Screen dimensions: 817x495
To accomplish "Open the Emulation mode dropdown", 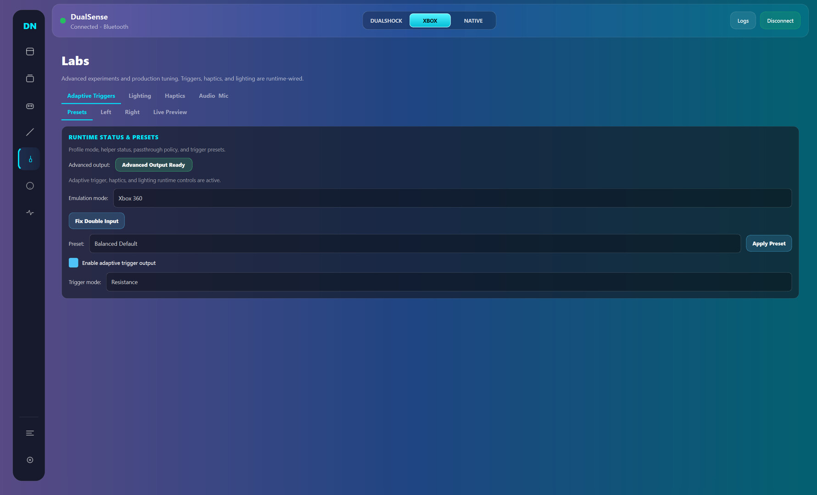I will click(452, 198).
